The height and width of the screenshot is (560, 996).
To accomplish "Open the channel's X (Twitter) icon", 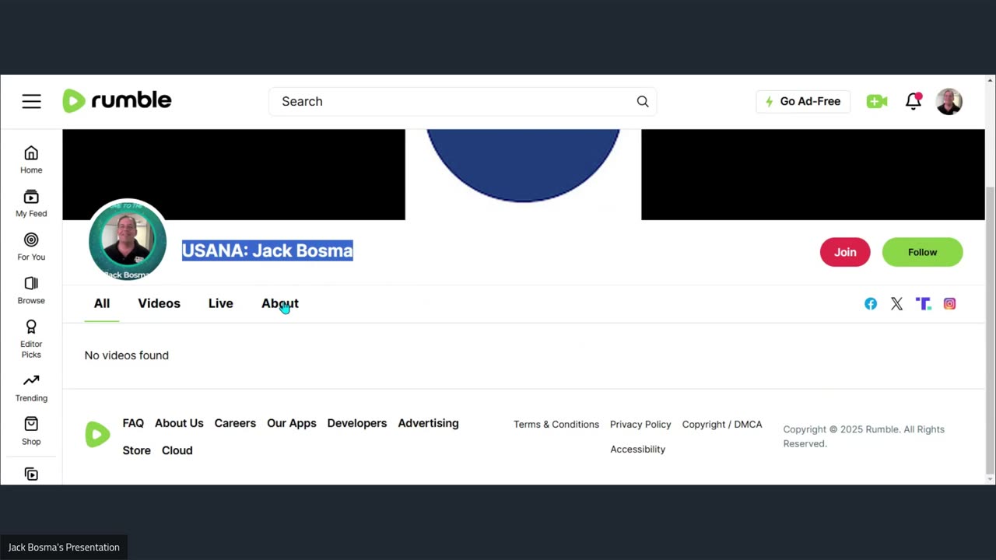I will point(897,304).
